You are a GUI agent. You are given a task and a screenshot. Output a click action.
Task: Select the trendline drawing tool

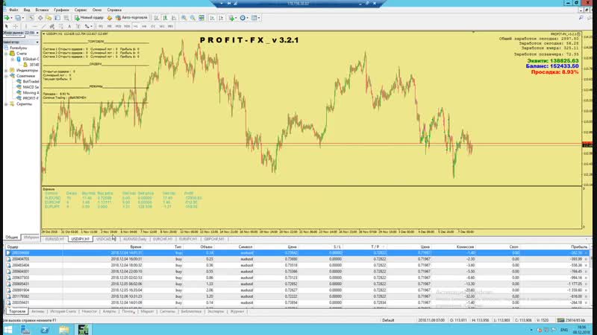pyautogui.click(x=43, y=26)
